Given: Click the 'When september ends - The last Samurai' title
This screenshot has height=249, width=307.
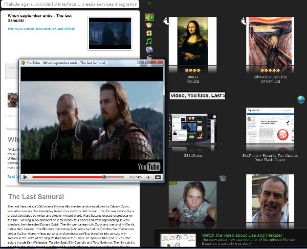Looking at the screenshot, I should click(39, 18).
